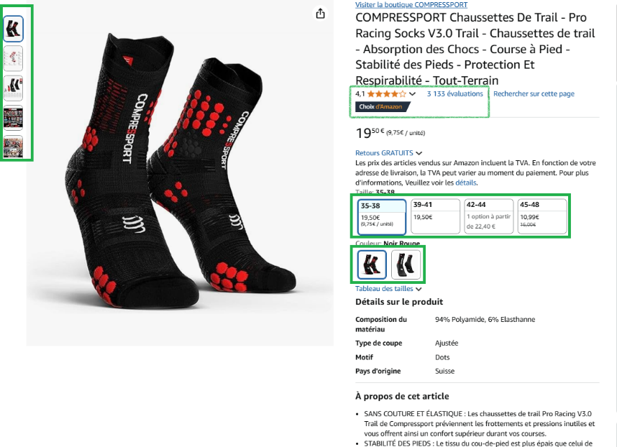Image resolution: width=617 pixels, height=447 pixels.
Task: Visit the COMPRESSPORT boutique link
Action: pyautogui.click(x=411, y=5)
